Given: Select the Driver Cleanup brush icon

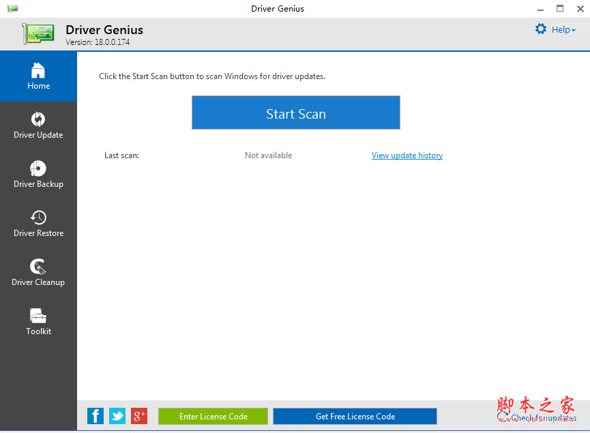Looking at the screenshot, I should coord(38,267).
